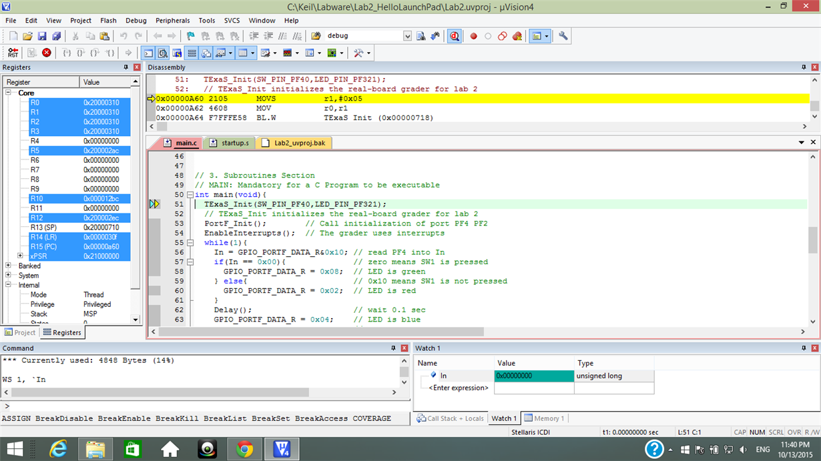
Task: Toggle the Watch windows button
Action: pos(220,53)
